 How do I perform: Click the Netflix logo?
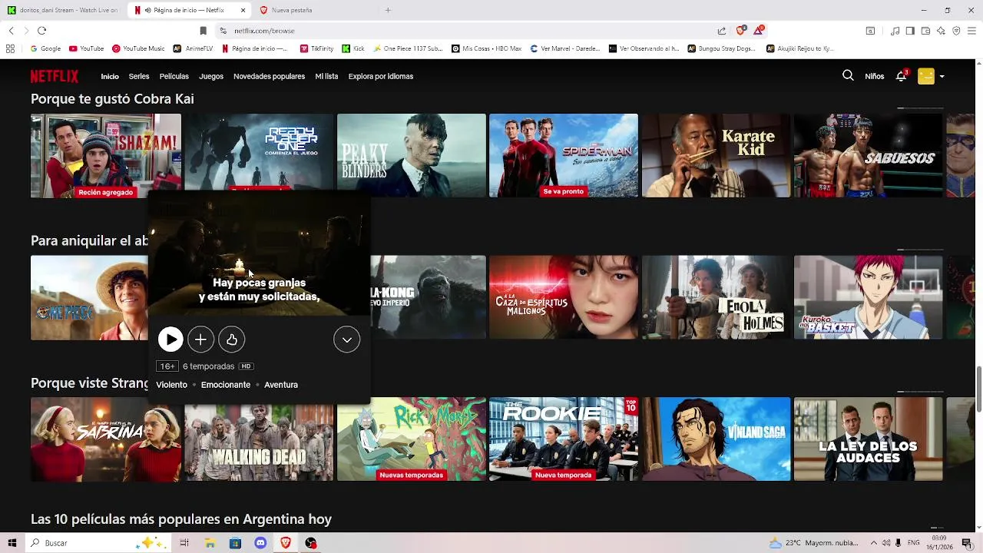pos(55,76)
